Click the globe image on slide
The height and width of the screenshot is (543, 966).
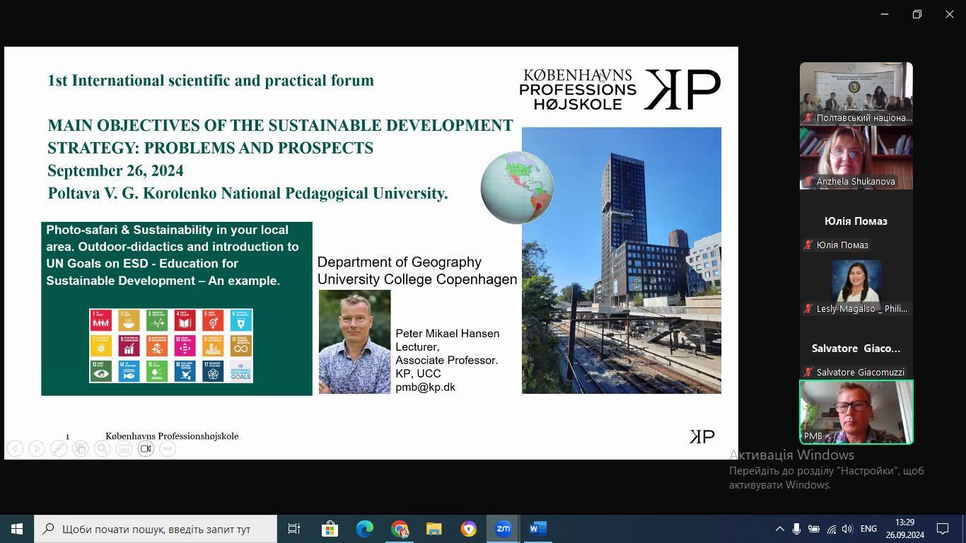(517, 187)
